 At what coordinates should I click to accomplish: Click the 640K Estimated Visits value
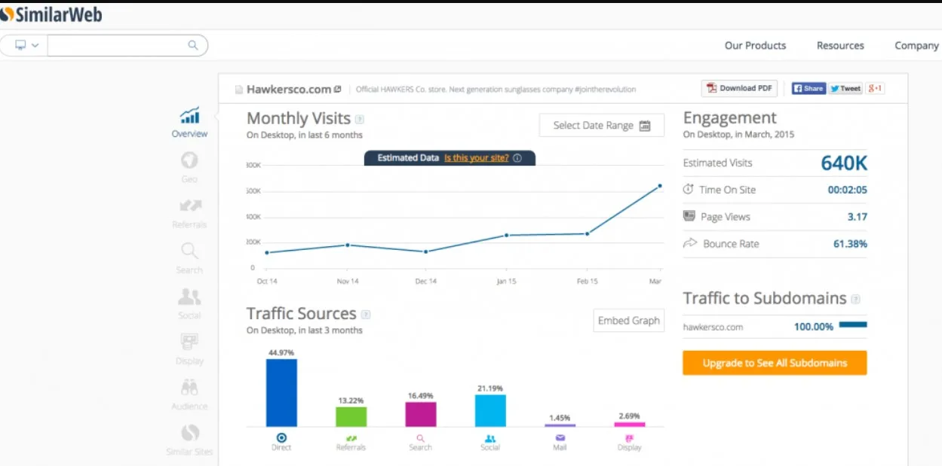[844, 163]
